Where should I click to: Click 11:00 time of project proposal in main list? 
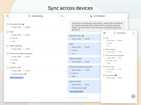point(27,57)
